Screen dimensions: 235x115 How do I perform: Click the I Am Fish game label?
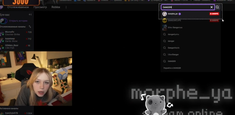[x=10, y=48]
